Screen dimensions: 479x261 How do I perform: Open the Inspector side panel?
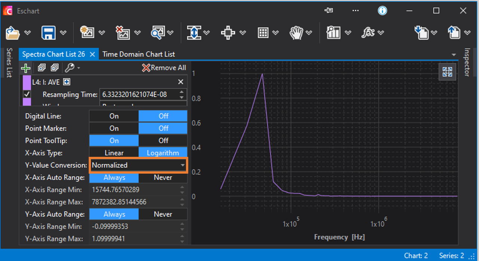coord(467,62)
